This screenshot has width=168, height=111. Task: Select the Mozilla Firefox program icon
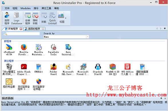pos(24,50)
